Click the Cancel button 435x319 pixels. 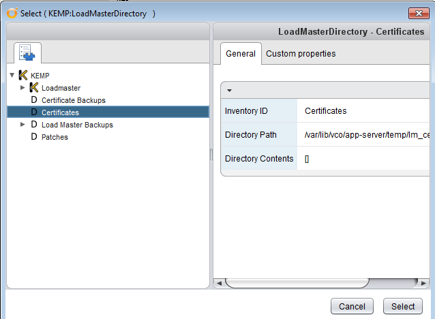352,306
